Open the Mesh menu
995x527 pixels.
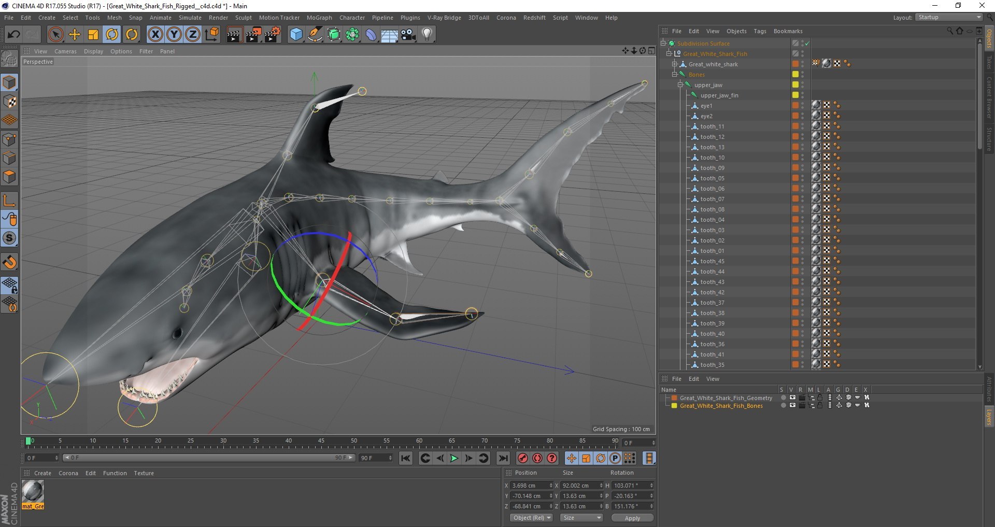tap(114, 18)
